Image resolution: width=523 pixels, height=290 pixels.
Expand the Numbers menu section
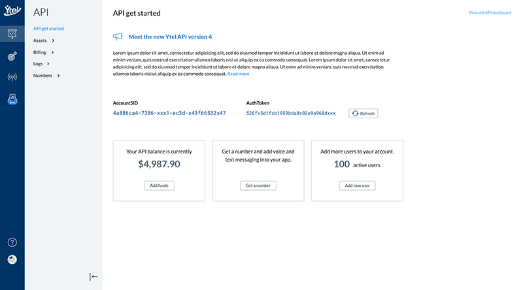46,76
